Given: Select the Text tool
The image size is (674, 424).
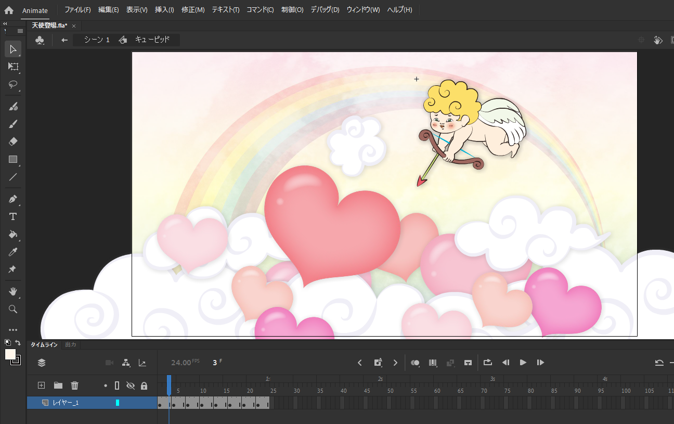Looking at the screenshot, I should (13, 216).
